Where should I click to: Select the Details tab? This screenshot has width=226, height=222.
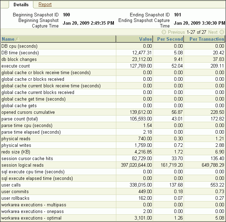tap(21, 5)
